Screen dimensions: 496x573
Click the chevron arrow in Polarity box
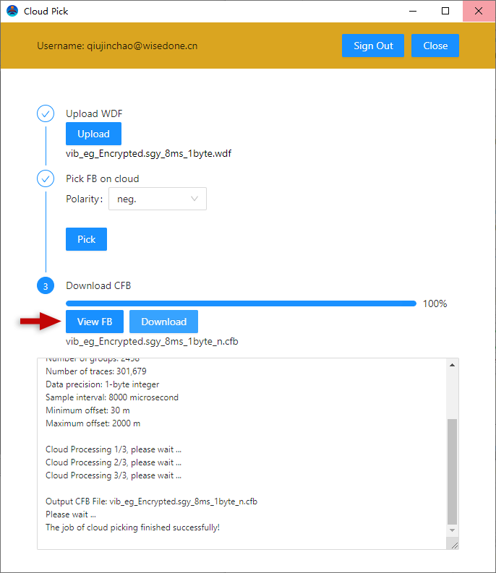tap(194, 199)
